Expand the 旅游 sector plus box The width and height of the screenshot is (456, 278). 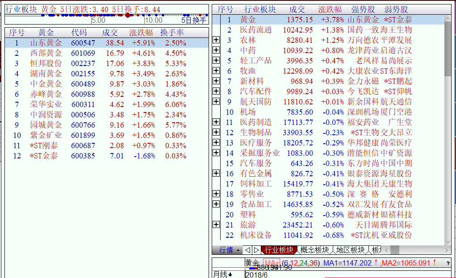[216, 225]
